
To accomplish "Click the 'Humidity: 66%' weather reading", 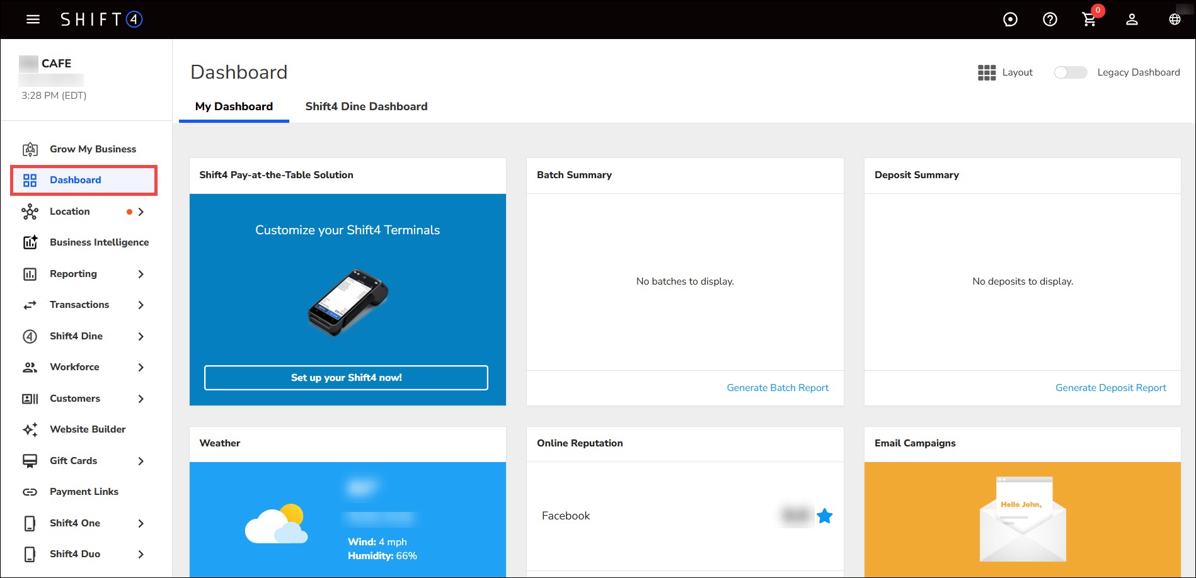I will coord(382,556).
